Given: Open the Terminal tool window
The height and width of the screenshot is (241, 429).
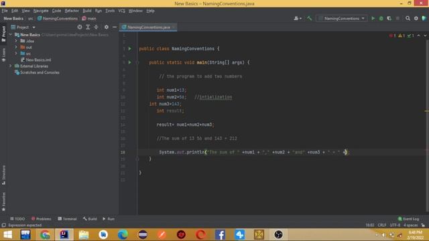Looking at the screenshot, I should pyautogui.click(x=67, y=219).
